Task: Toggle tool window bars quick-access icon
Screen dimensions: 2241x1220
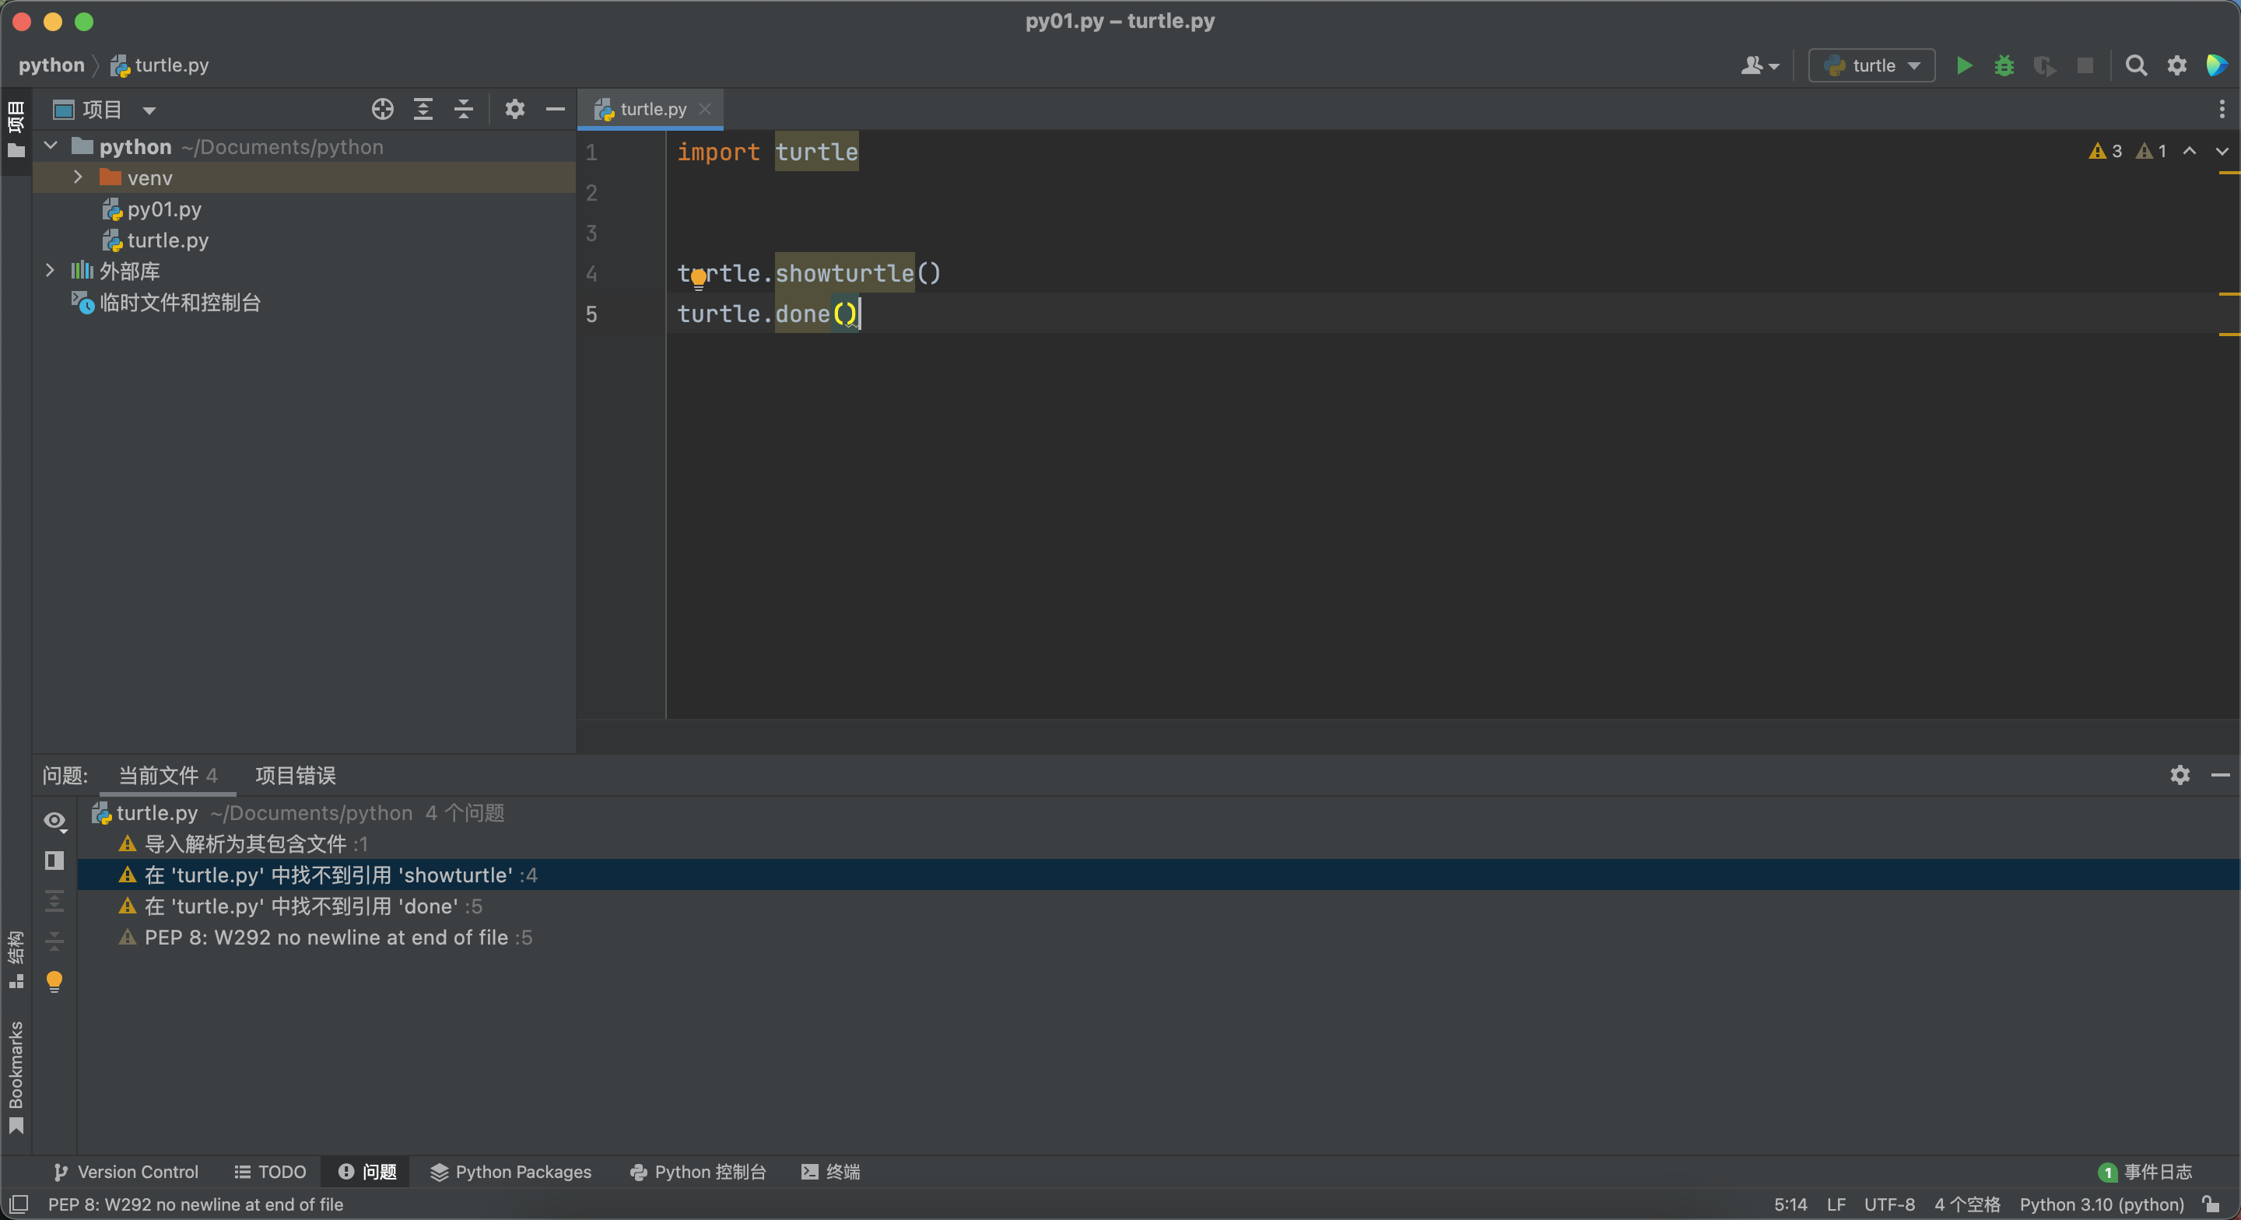Action: tap(18, 1204)
